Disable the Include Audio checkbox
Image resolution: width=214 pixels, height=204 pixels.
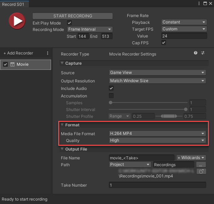tap(111, 89)
